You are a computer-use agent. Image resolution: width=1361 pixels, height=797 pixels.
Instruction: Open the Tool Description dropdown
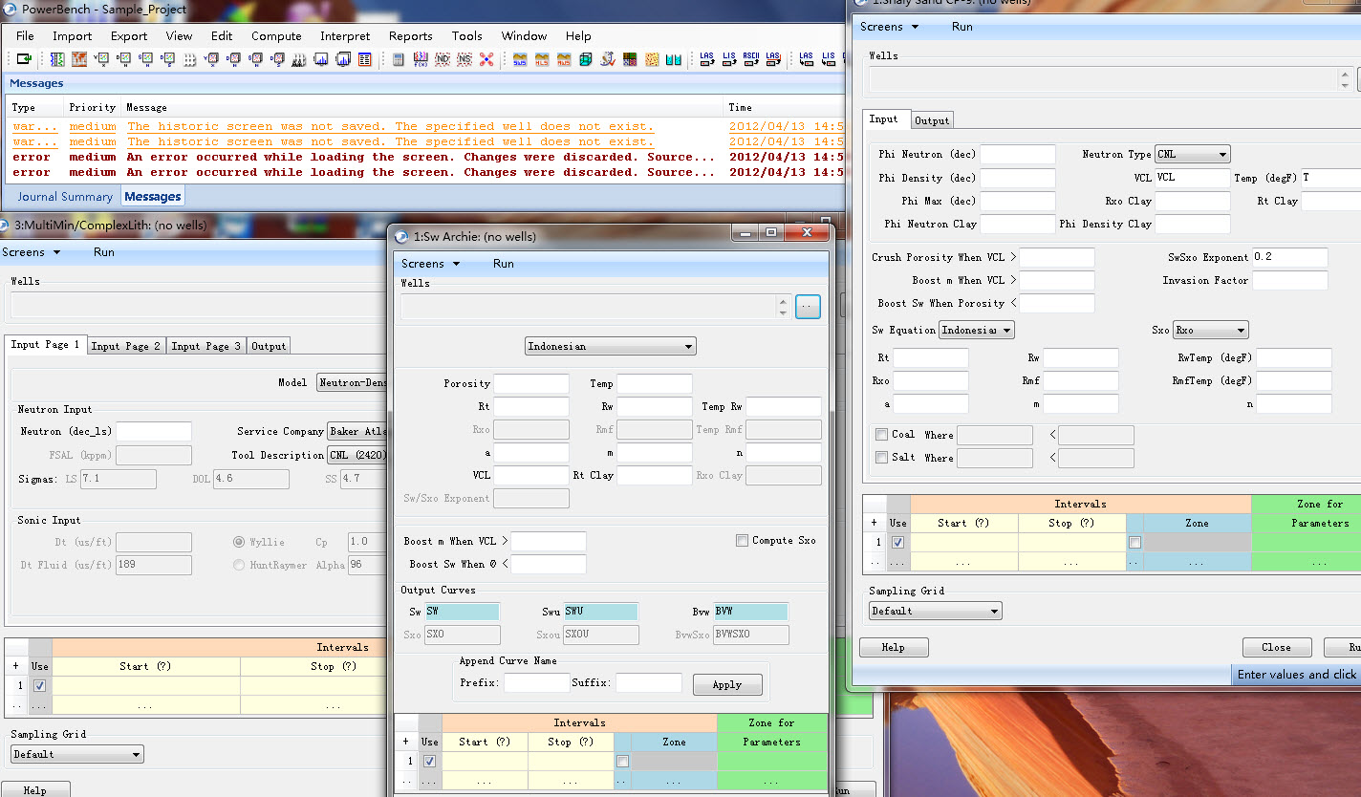coord(357,455)
